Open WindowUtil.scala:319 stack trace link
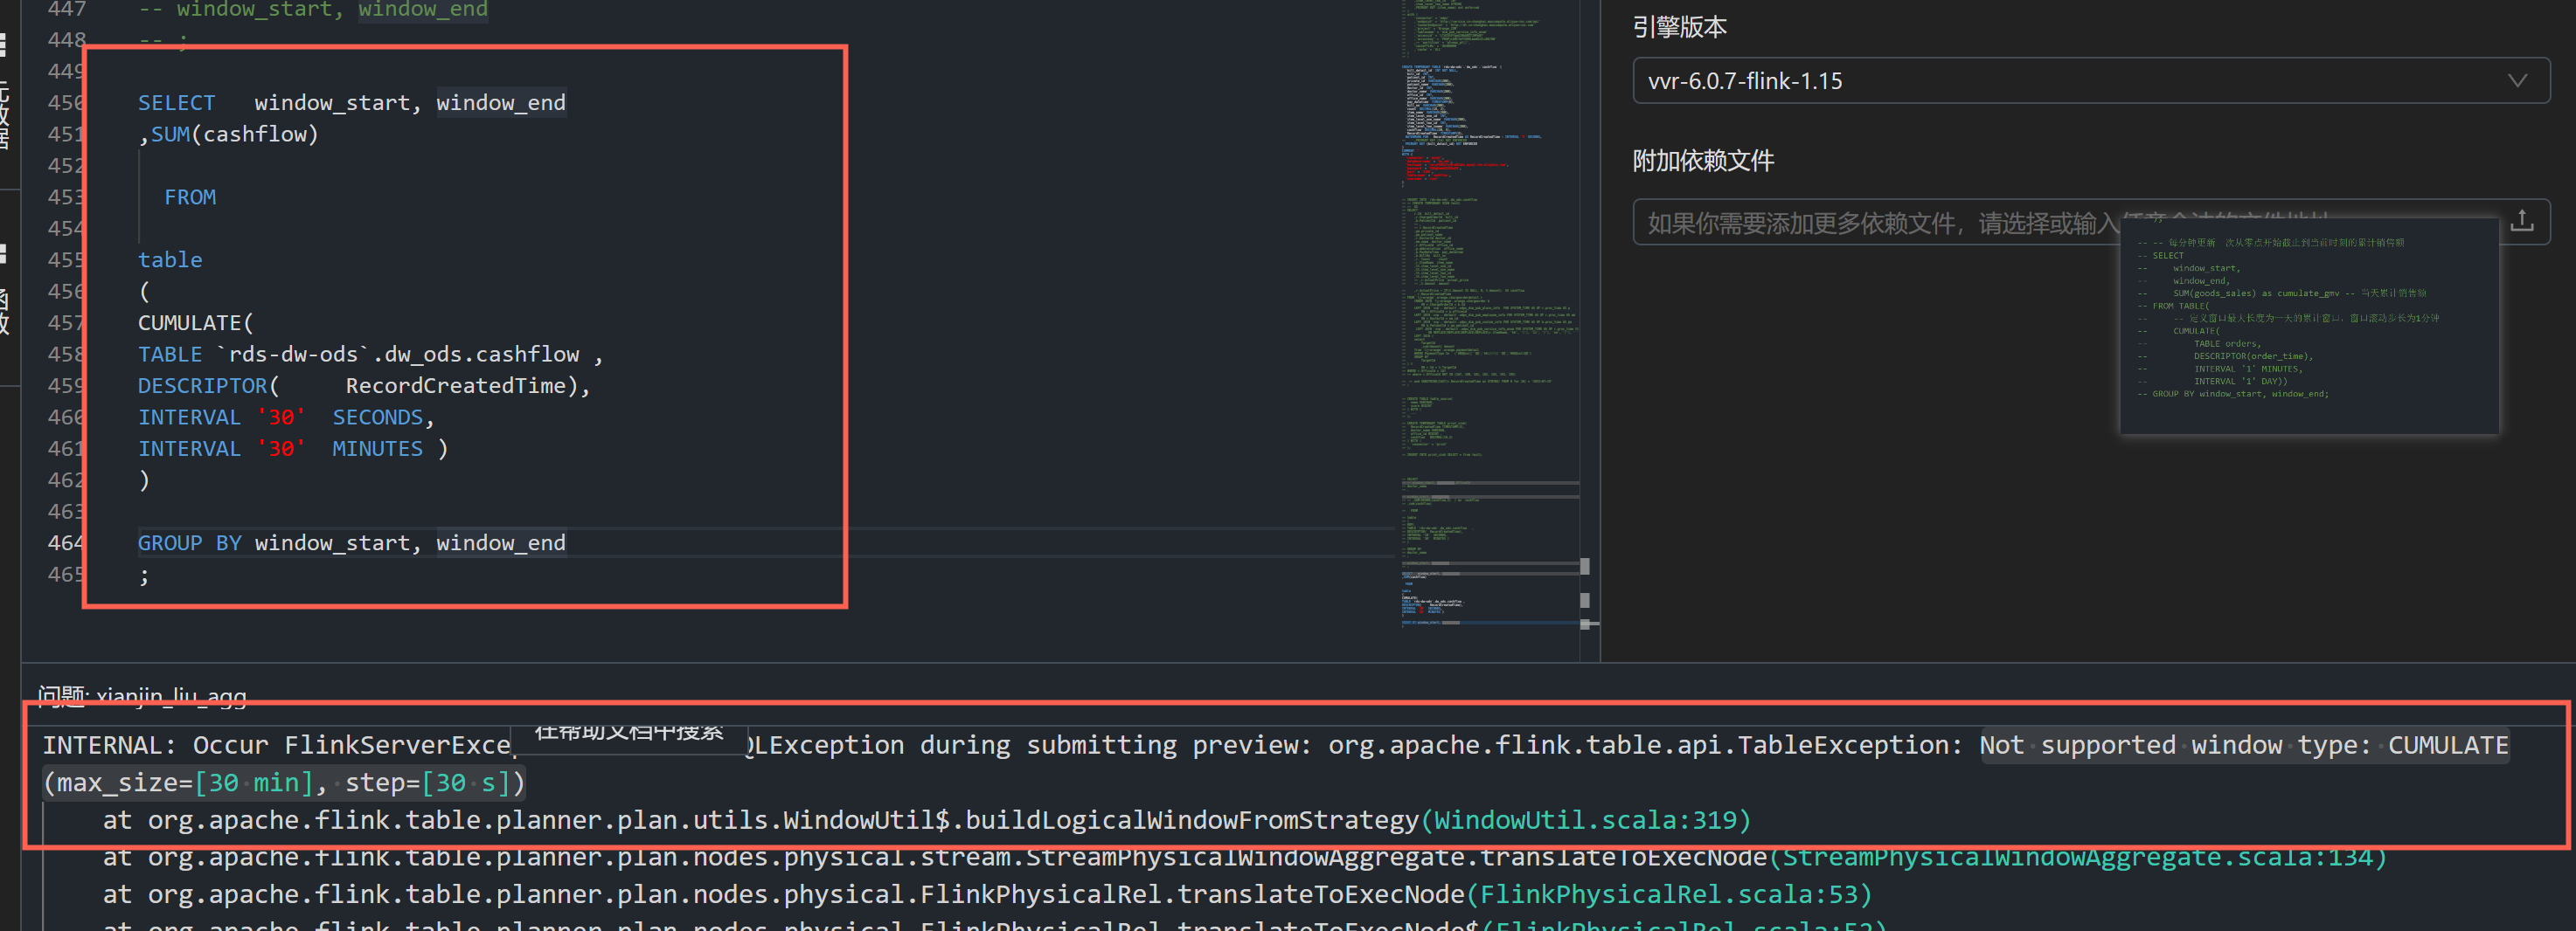Image resolution: width=2576 pixels, height=931 pixels. [1586, 820]
